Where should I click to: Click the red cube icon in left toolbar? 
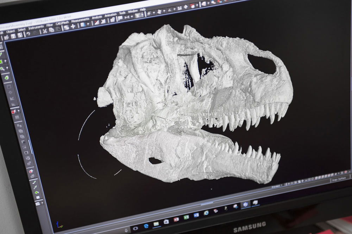click(13, 111)
